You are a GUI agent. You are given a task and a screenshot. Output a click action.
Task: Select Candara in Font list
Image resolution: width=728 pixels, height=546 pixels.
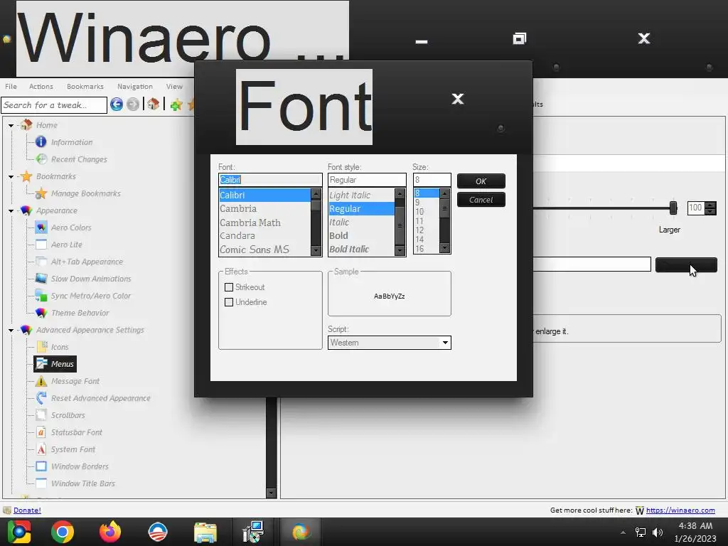[x=237, y=236]
